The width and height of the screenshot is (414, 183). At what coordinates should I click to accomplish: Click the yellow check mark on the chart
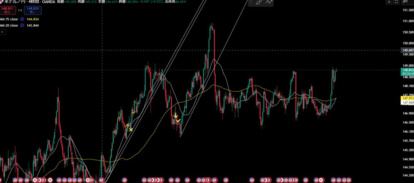coord(178,120)
